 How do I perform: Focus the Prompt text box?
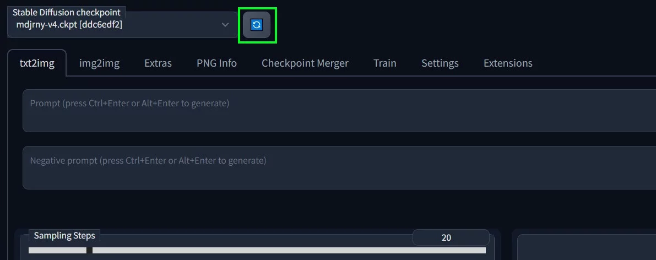point(339,111)
